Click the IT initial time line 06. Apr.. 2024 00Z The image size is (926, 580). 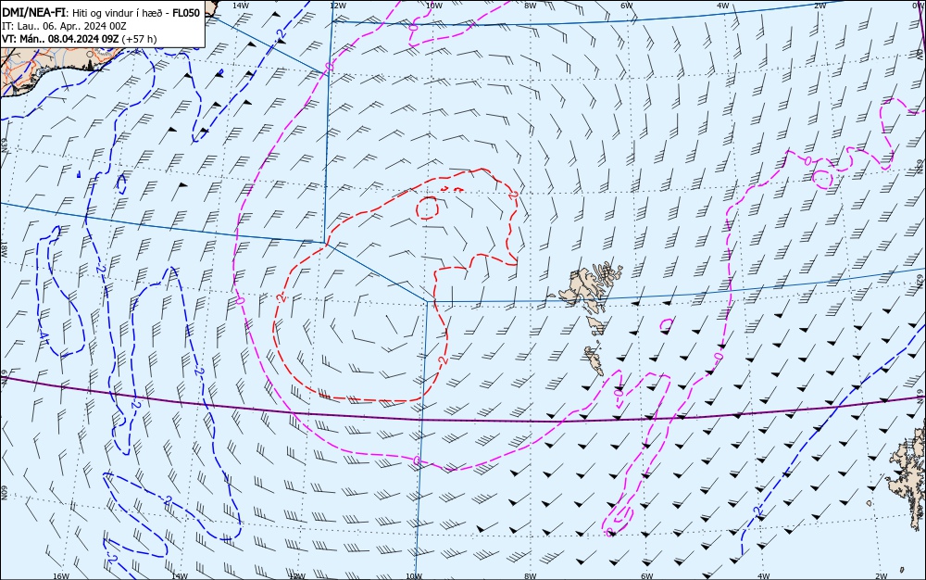[x=64, y=26]
